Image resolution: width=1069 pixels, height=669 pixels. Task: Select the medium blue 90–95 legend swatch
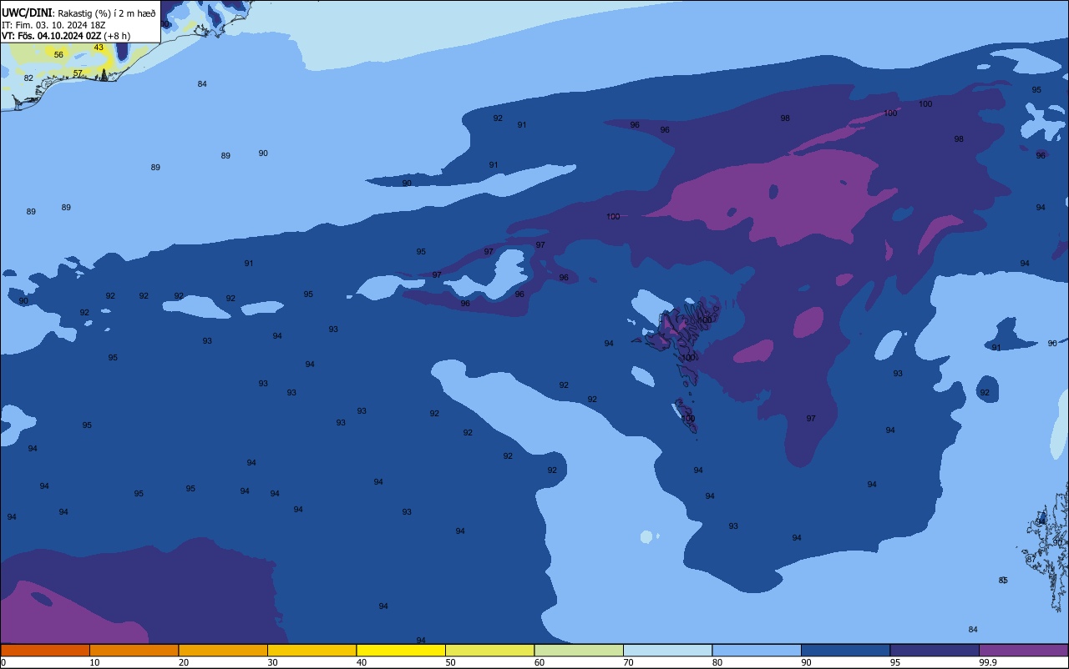click(845, 650)
